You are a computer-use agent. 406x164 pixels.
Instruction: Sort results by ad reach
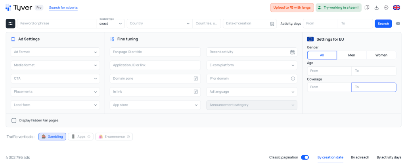tap(360, 157)
